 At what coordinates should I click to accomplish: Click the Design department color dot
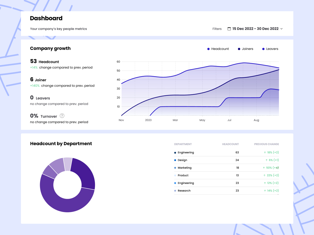175,160
